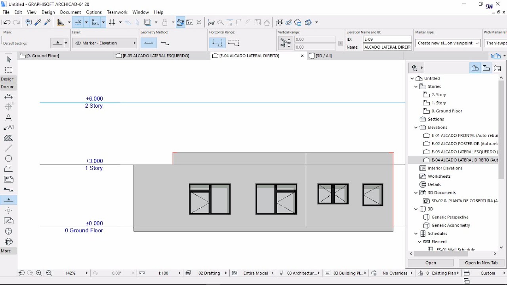The width and height of the screenshot is (507, 285).
Task: Select 1. Story in navigator tree
Action: [x=435, y=103]
